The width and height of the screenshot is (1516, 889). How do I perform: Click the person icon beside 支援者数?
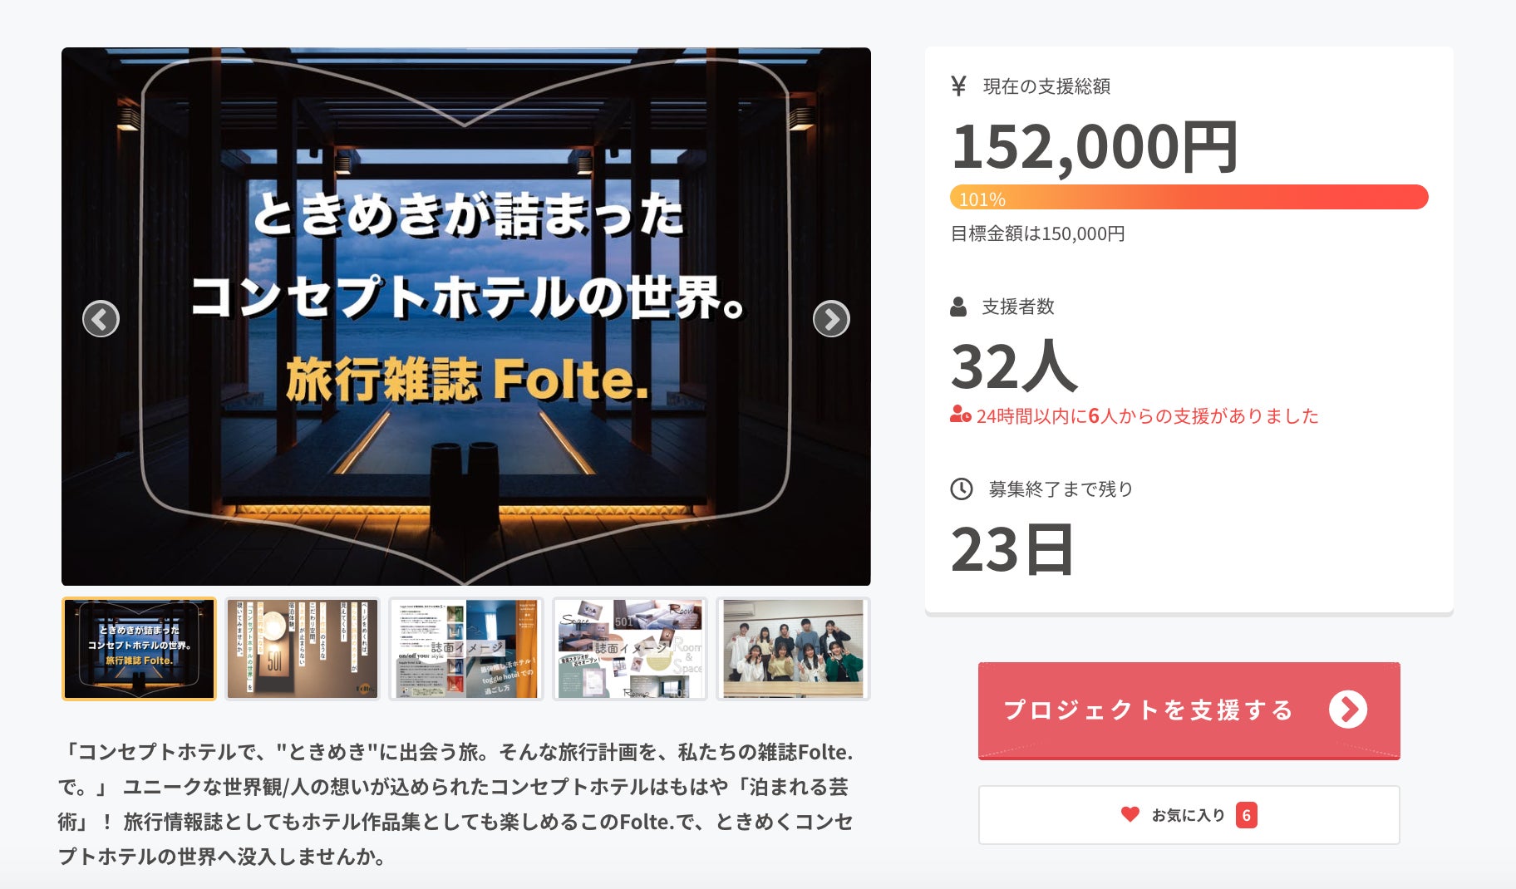pos(958,307)
